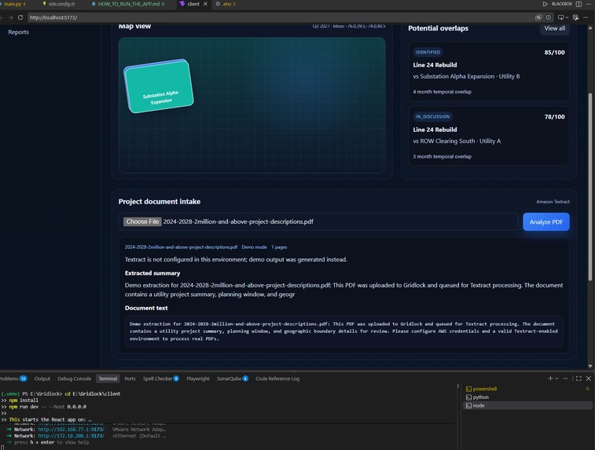Click the scrollbar down arrow
The height and width of the screenshot is (450, 595).
(x=590, y=366)
